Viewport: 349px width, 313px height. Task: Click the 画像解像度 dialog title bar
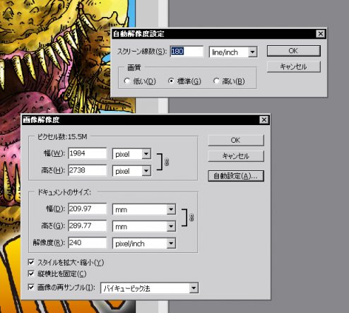146,120
